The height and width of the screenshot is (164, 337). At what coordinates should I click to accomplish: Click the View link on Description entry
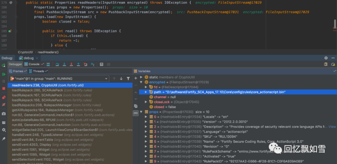332,127
